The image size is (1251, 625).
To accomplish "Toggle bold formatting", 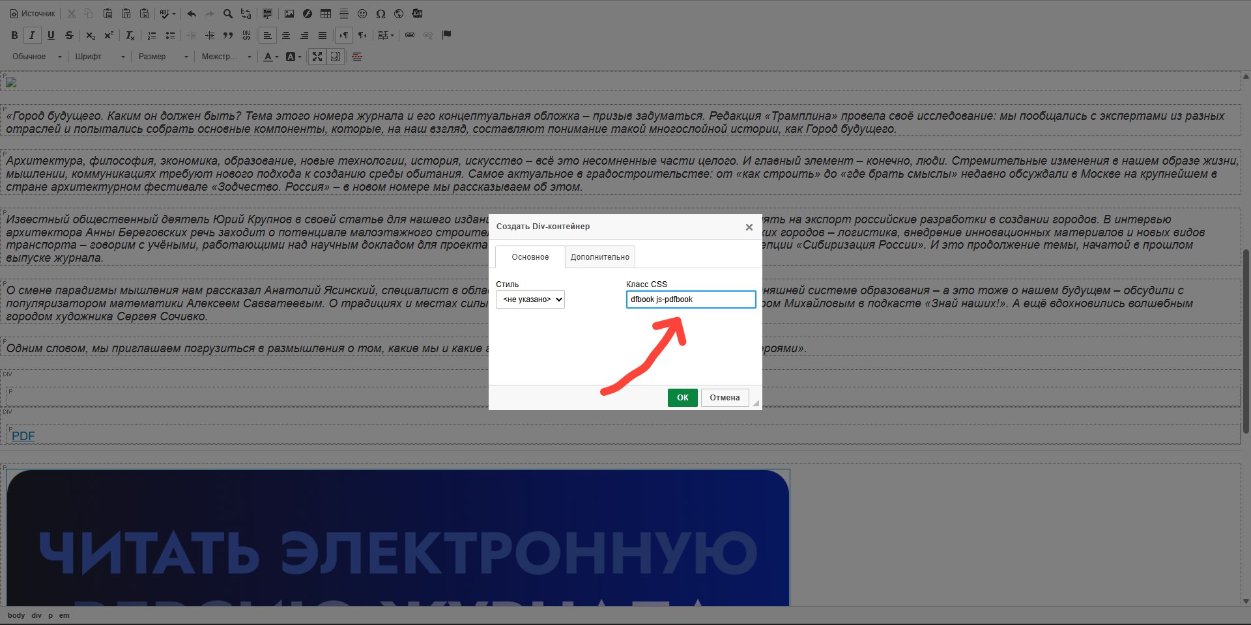I will (14, 35).
